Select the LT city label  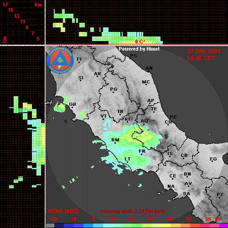click(x=127, y=159)
